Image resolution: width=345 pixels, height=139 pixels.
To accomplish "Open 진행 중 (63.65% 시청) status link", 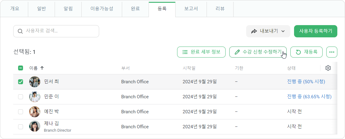I will pyautogui.click(x=309, y=97).
